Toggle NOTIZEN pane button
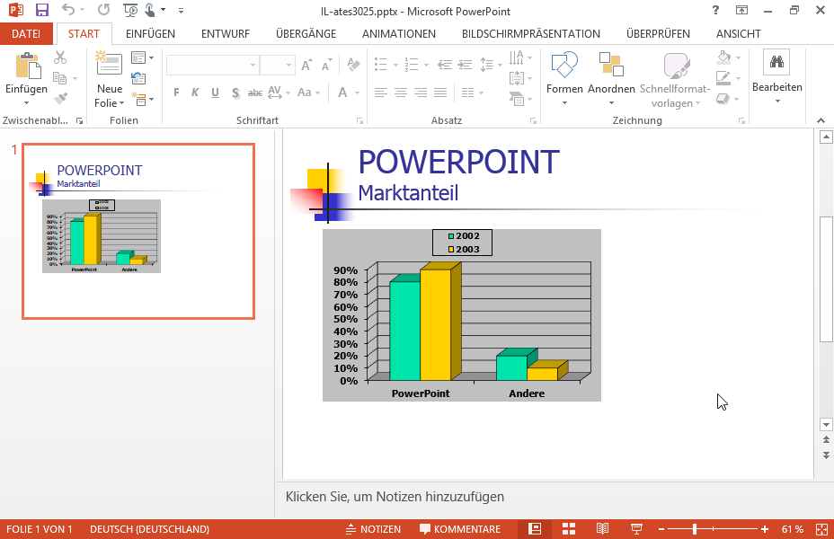The height and width of the screenshot is (539, 834). [373, 529]
